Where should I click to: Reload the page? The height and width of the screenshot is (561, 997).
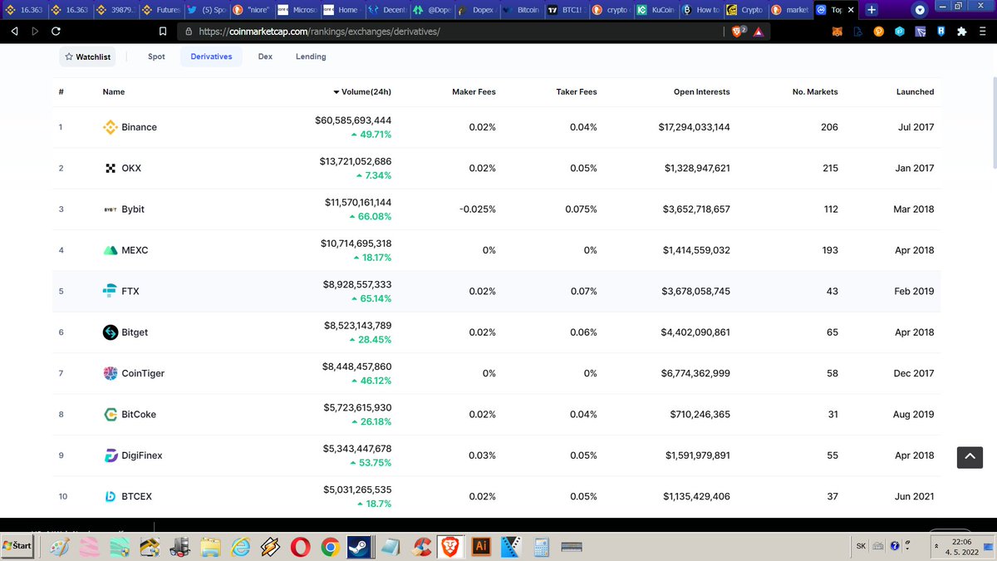coord(55,32)
